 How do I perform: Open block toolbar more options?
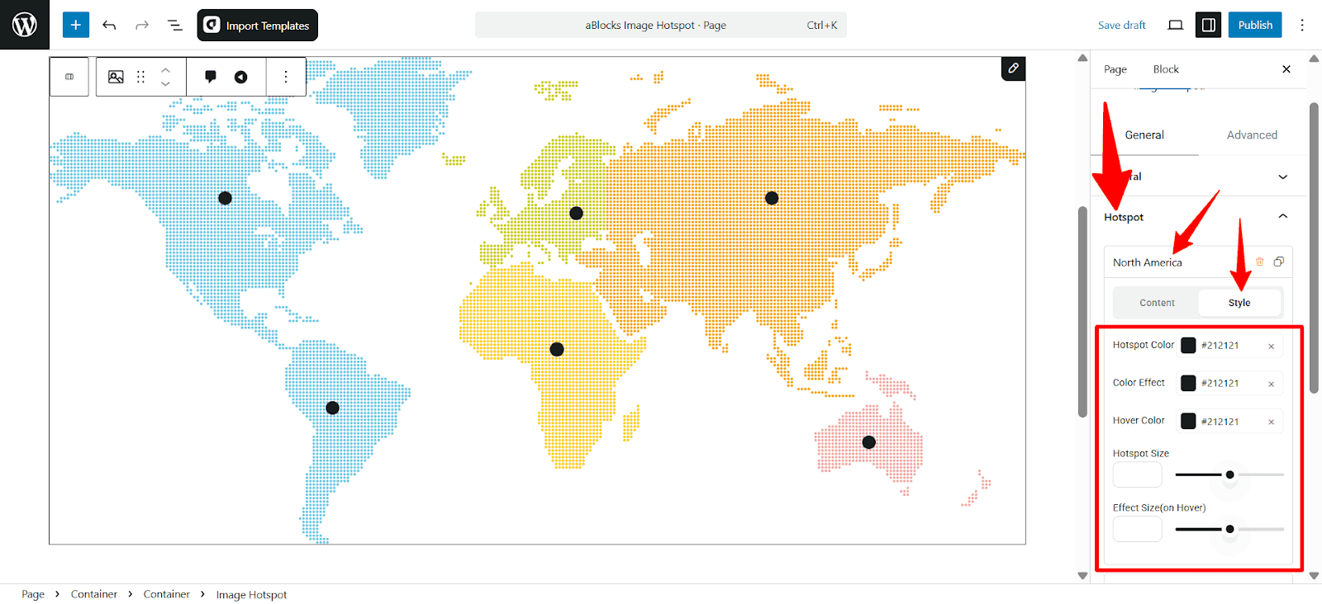click(x=286, y=77)
